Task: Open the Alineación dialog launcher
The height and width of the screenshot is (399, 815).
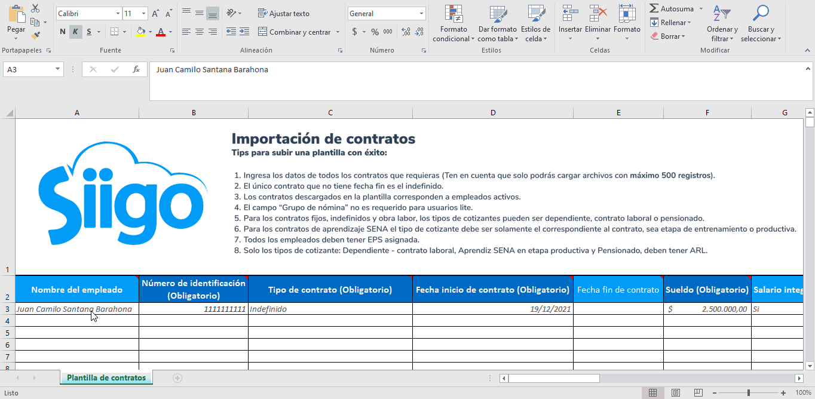Action: pos(340,51)
